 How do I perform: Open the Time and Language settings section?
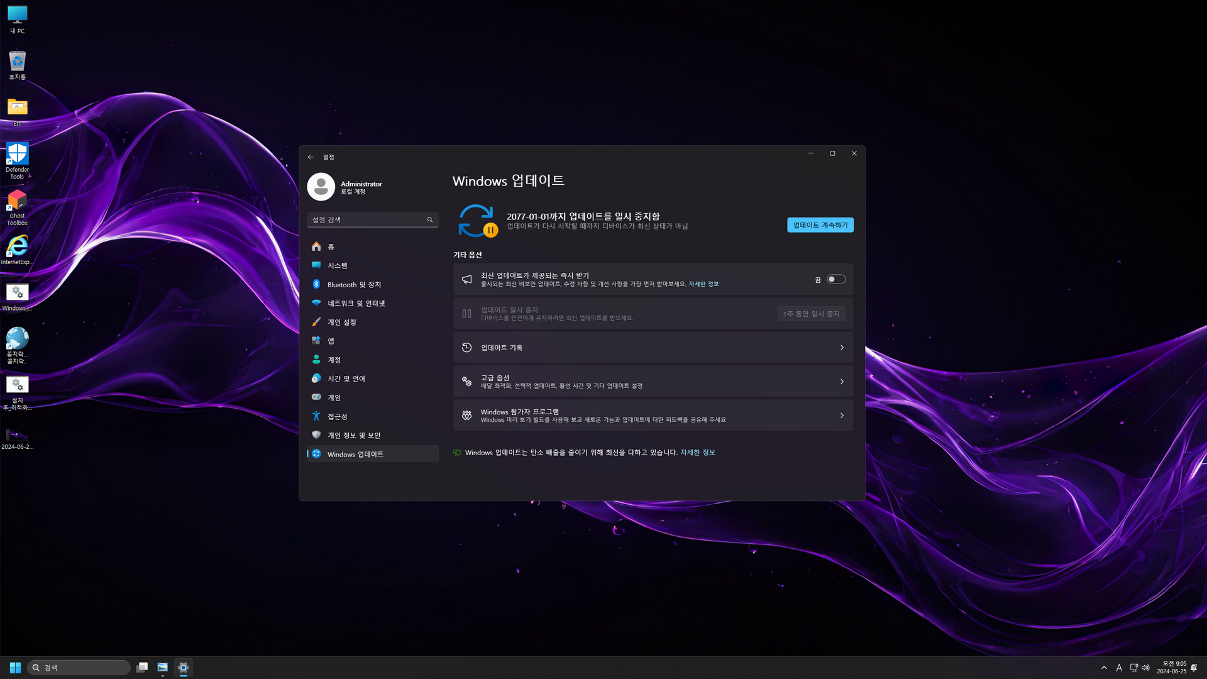(x=346, y=378)
